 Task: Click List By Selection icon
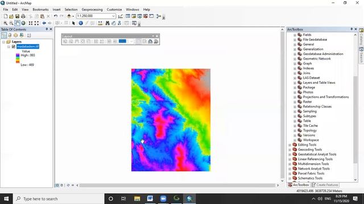click(22, 35)
